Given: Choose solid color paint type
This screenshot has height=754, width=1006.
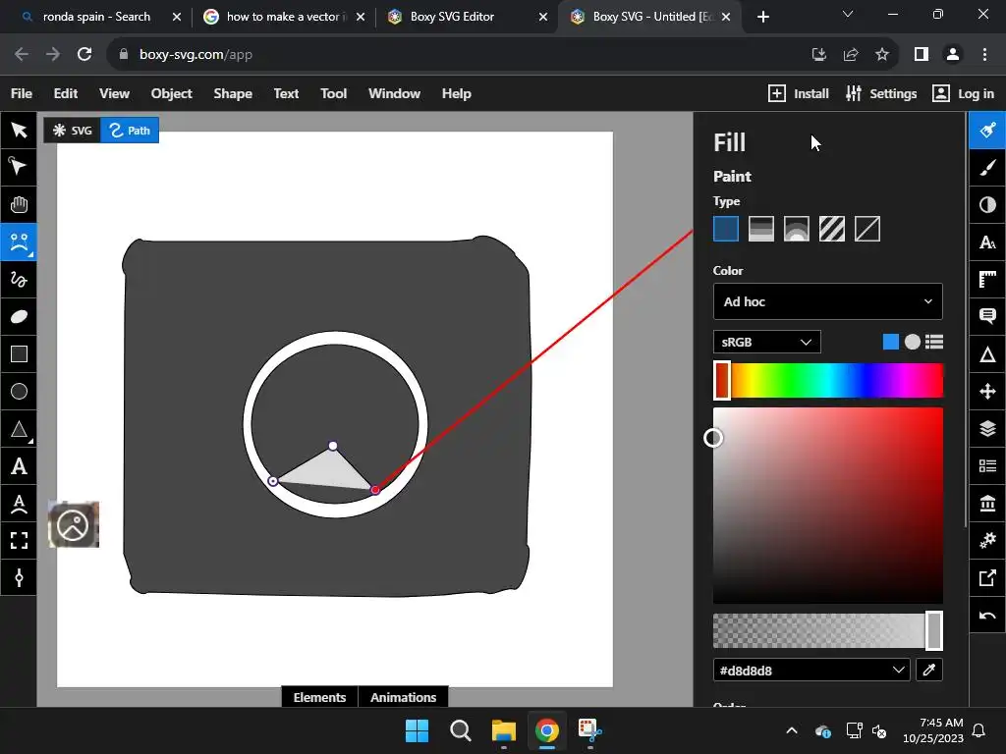Looking at the screenshot, I should 726,229.
